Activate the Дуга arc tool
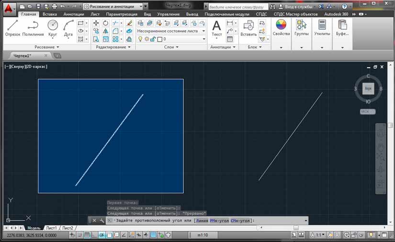The image size is (395, 242). point(68,28)
